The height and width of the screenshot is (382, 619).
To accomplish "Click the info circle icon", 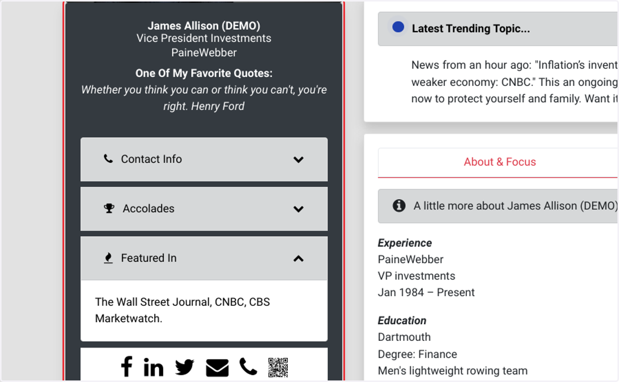I will (x=399, y=205).
